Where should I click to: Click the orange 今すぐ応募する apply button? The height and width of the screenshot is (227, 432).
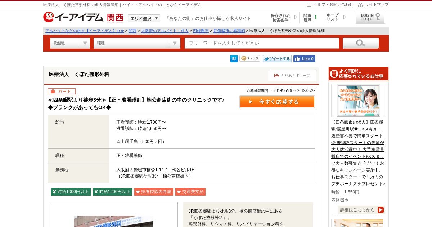pos(277,102)
